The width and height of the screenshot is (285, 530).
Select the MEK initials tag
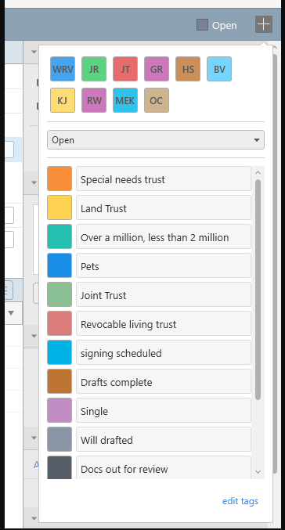125,100
